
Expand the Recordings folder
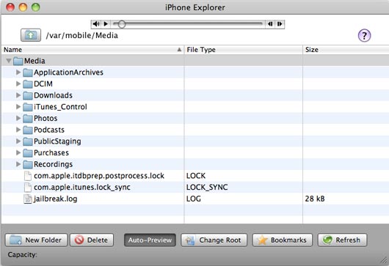pos(18,164)
